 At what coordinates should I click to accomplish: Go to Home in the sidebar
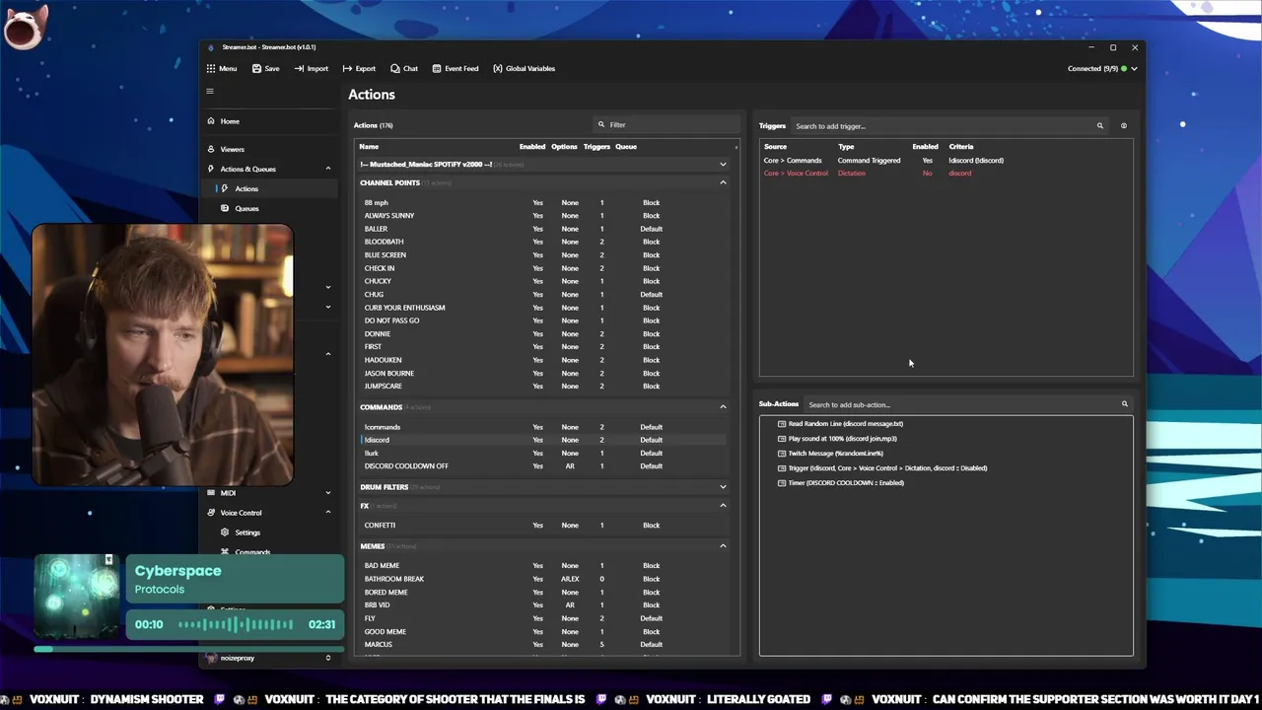230,121
